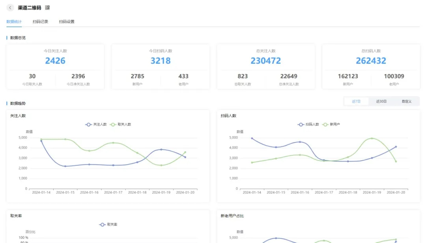Click the green 2024-01-19 peak in 扫码人数 chart
The height and width of the screenshot is (243, 426).
[372, 138]
